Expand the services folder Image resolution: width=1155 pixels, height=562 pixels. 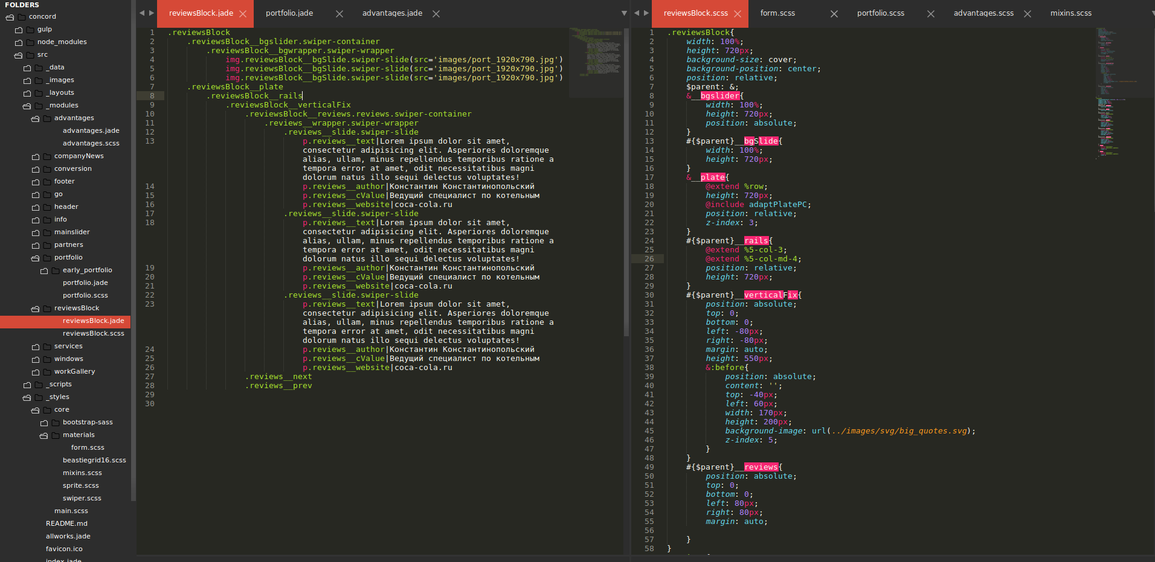tap(35, 346)
